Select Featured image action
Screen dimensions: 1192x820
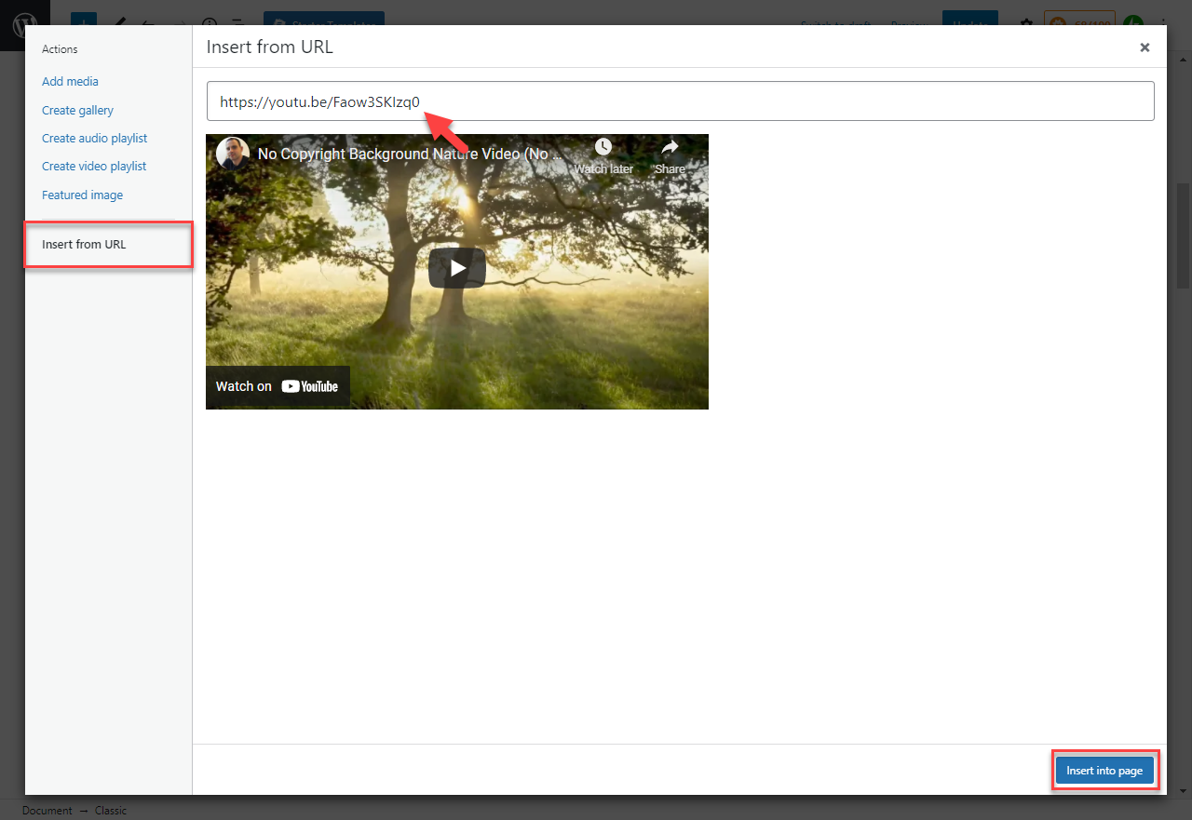click(x=82, y=195)
